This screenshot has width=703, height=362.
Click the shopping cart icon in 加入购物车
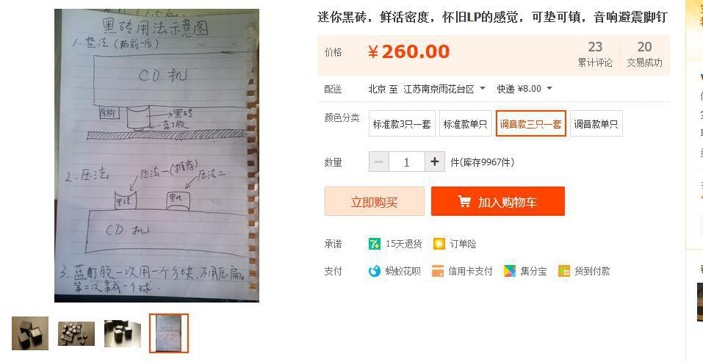pyautogui.click(x=464, y=201)
